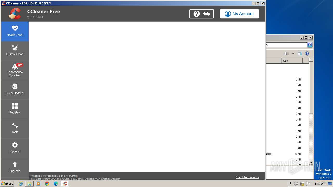Click the Action Center flag icon
This screenshot has width=333, height=187.
point(308,184)
